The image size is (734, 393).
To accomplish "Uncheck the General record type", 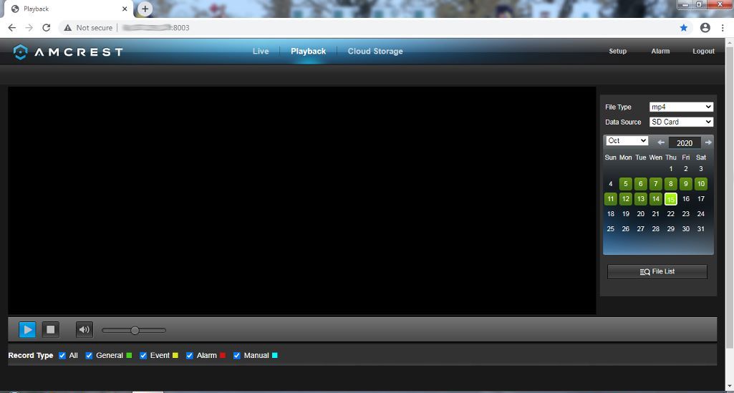I will coord(89,356).
